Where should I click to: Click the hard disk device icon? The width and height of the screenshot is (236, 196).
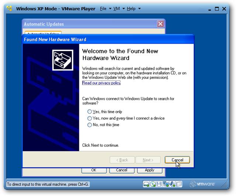click(x=146, y=184)
